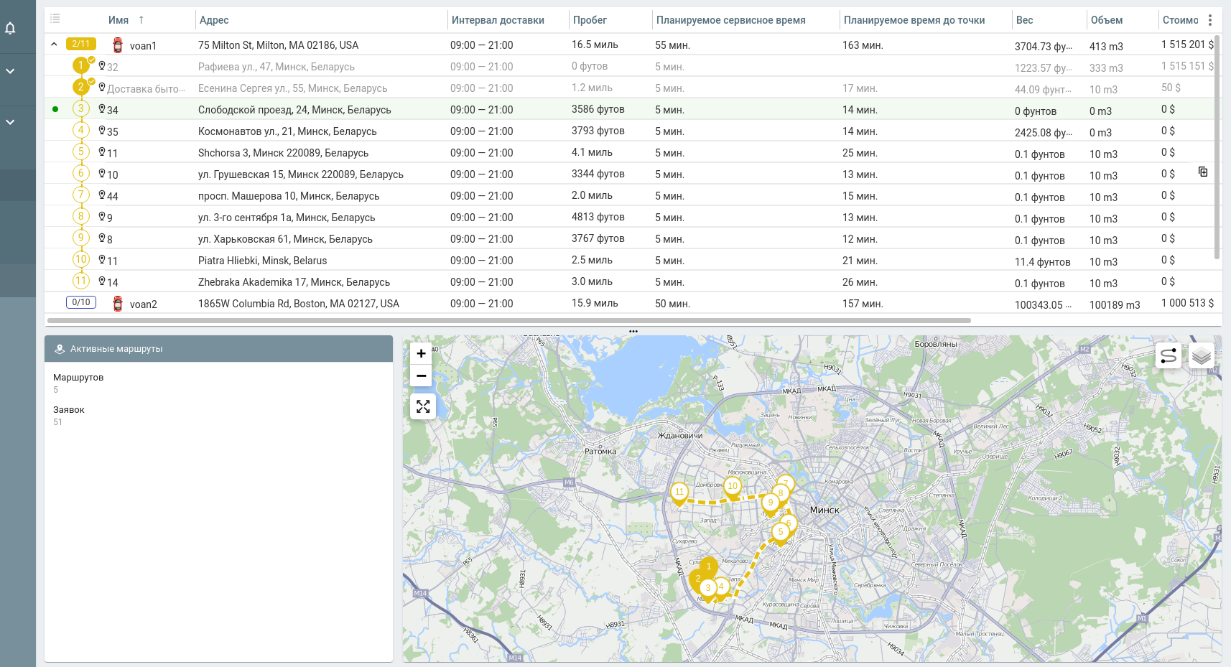The image size is (1231, 667).
Task: Zoom out on the map
Action: coord(422,376)
